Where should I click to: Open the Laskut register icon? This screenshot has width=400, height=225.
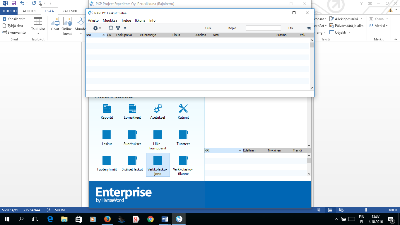coord(107,135)
